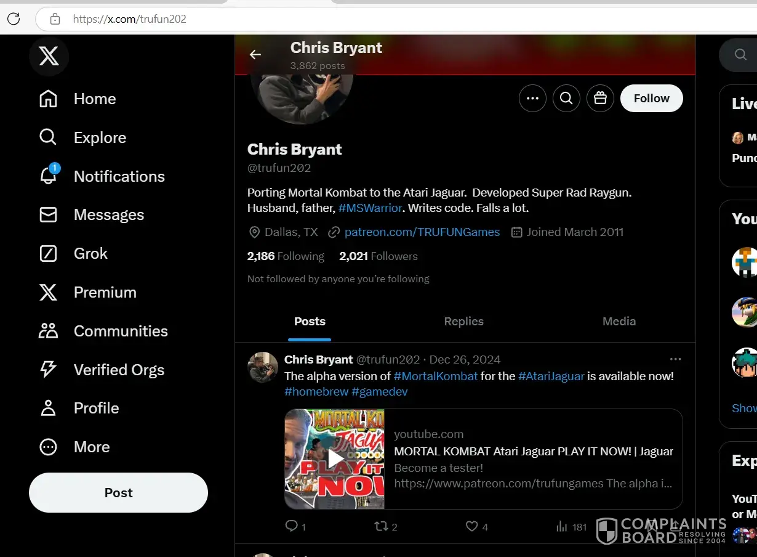Open the #homebrew hashtag
This screenshot has height=557, width=757.
point(316,391)
